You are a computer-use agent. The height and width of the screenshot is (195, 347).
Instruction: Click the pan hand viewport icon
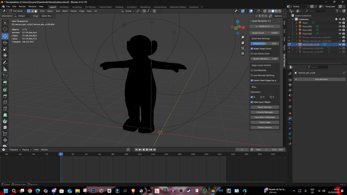[x=243, y=43]
